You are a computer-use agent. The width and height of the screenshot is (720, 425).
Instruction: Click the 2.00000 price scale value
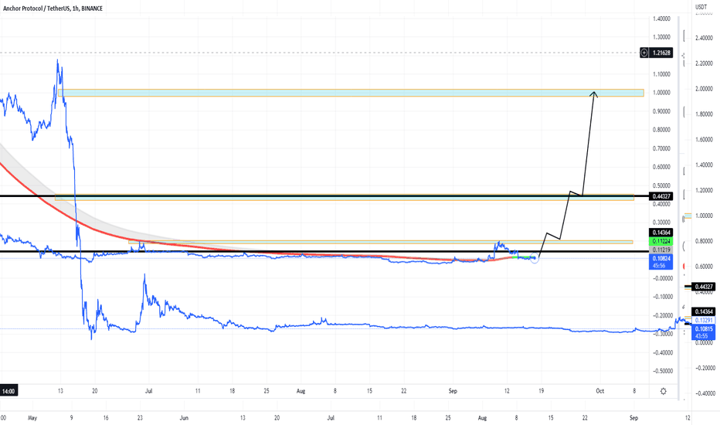(705, 89)
